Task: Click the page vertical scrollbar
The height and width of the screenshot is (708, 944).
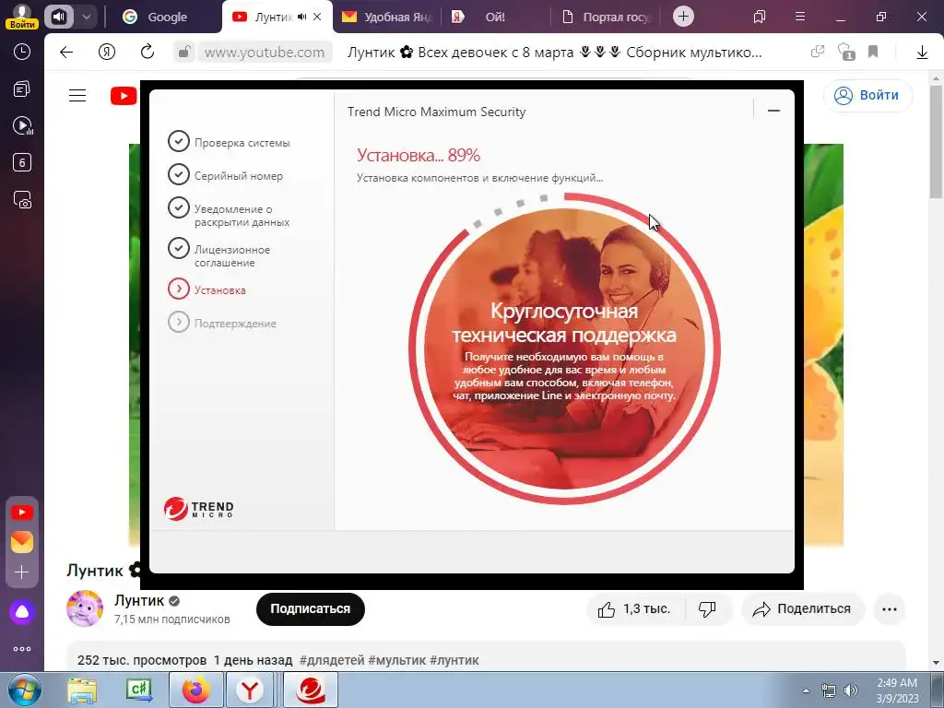Action: coord(937,141)
